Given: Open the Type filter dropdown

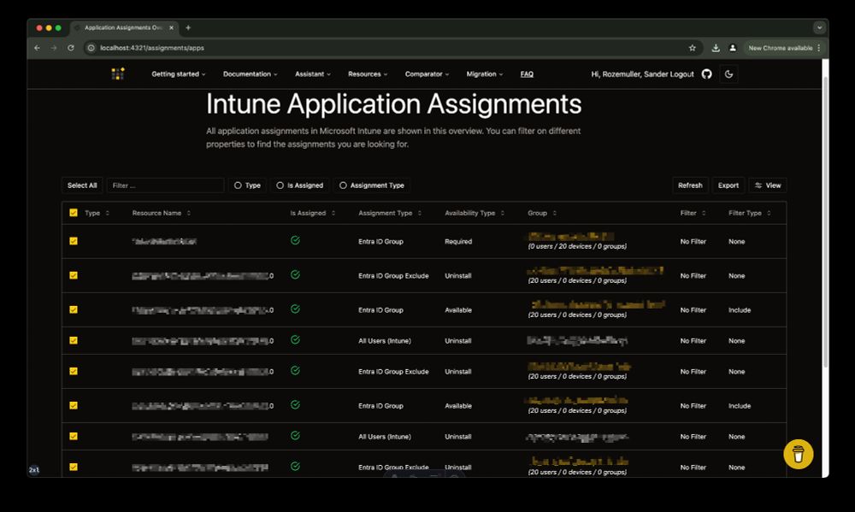Looking at the screenshot, I should coord(247,185).
